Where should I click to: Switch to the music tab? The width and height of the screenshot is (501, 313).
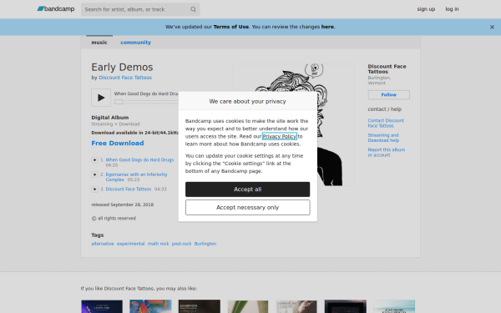[x=99, y=43]
